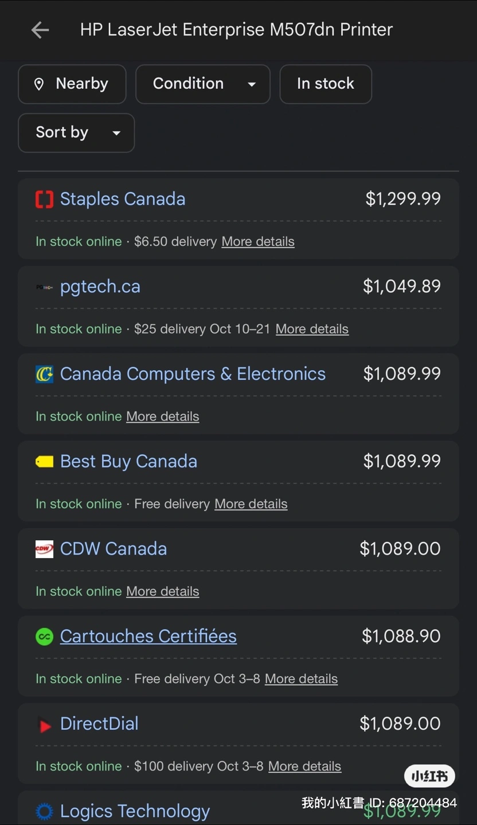Click the DirectDial red arrow icon
477x825 pixels.
coord(44,725)
